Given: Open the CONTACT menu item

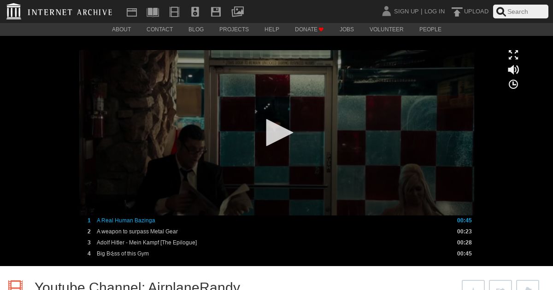Looking at the screenshot, I should coord(159,29).
